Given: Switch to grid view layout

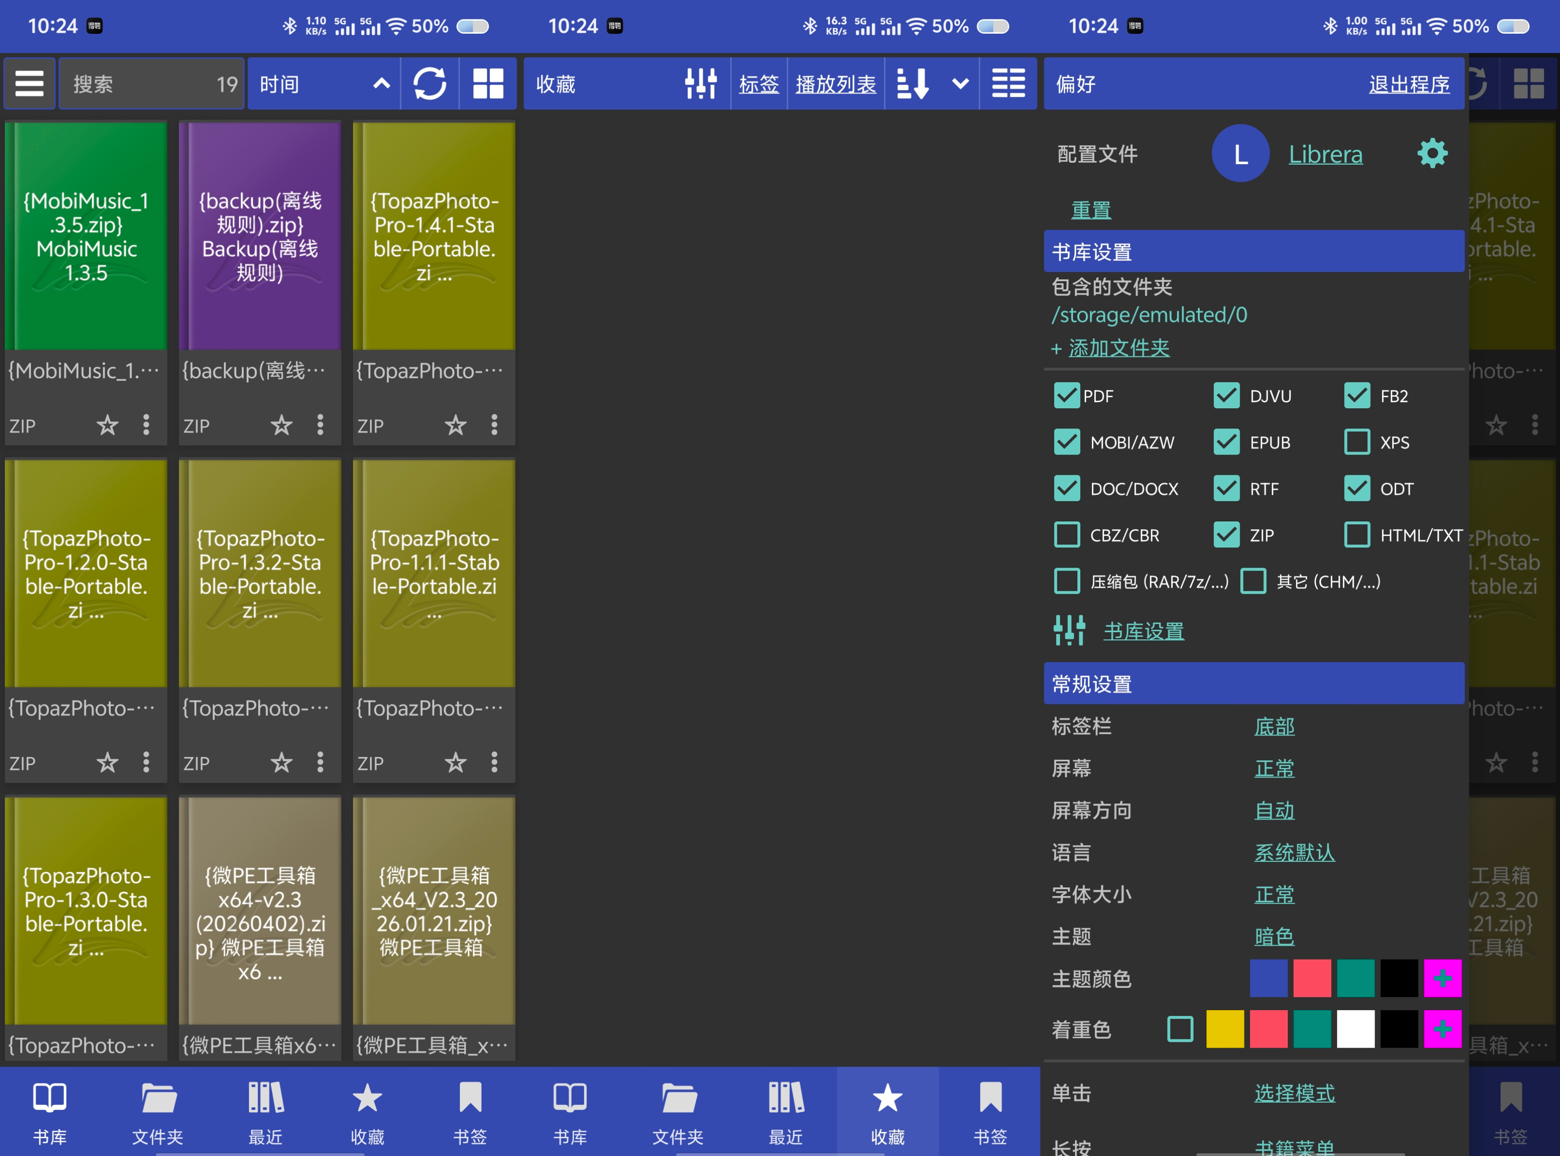Looking at the screenshot, I should tap(488, 83).
